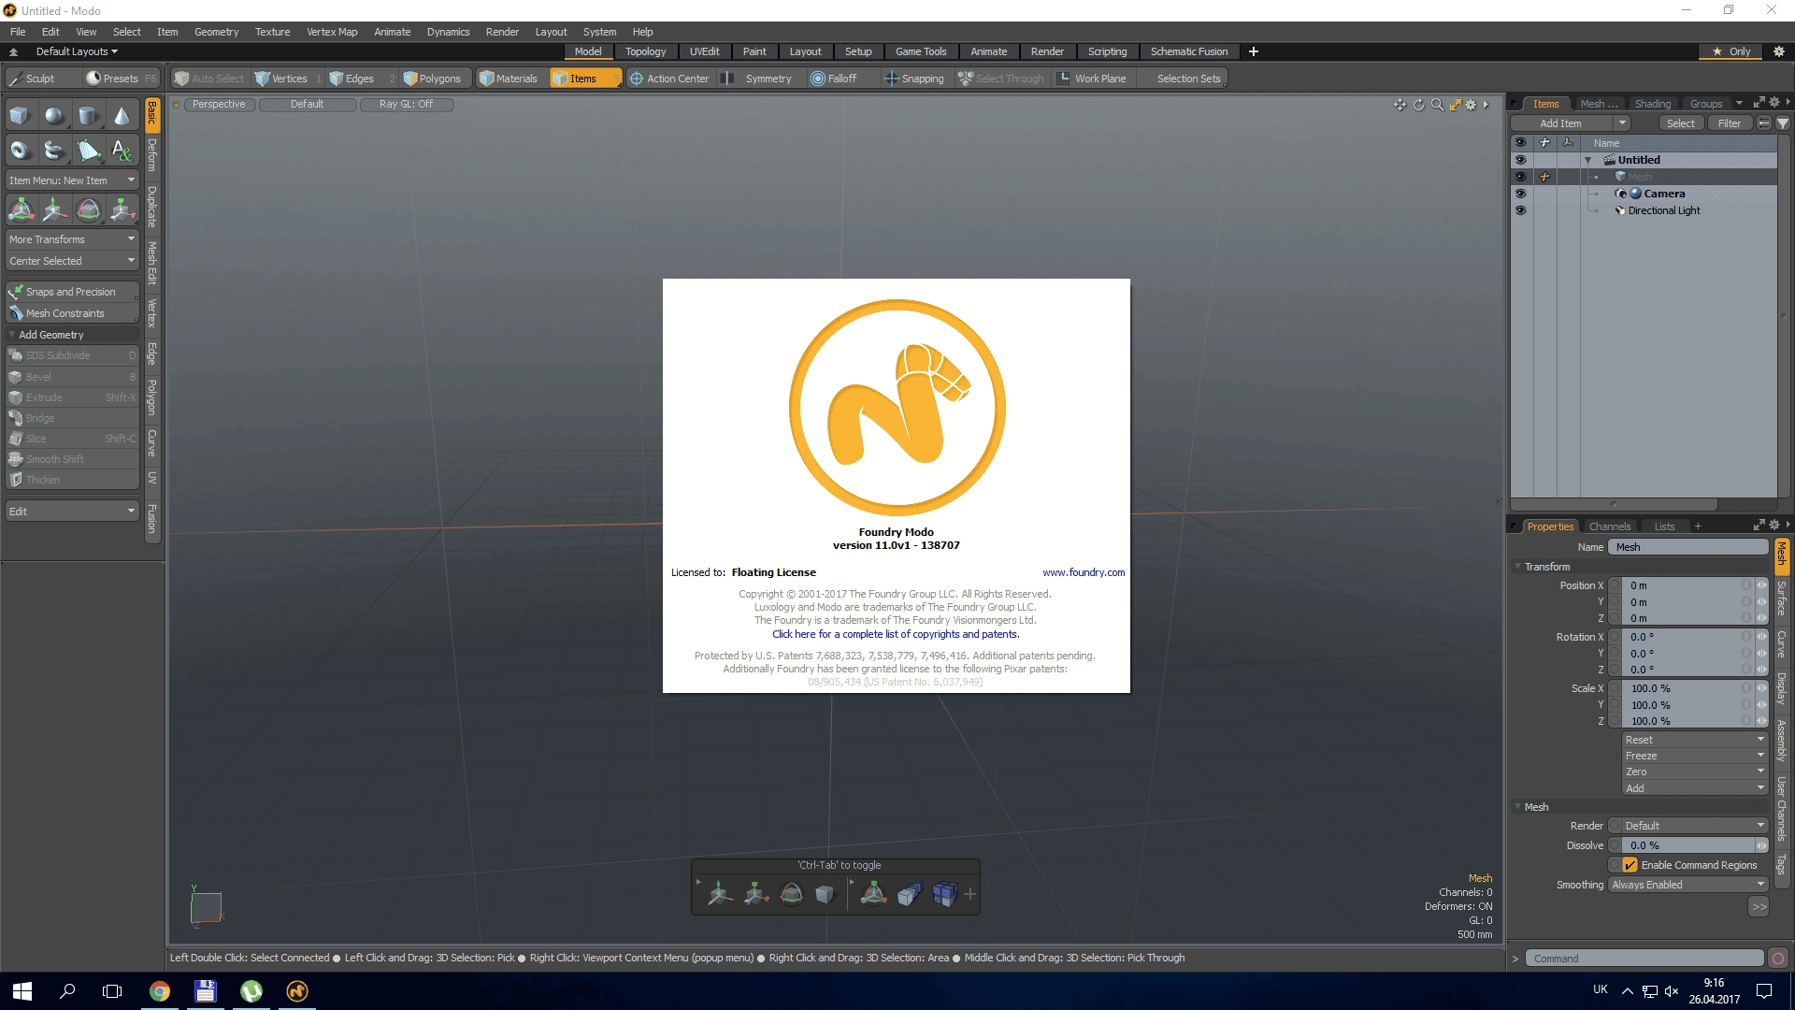Click the viewport pan icon
Viewport: 1795px width, 1010px height.
point(1400,105)
